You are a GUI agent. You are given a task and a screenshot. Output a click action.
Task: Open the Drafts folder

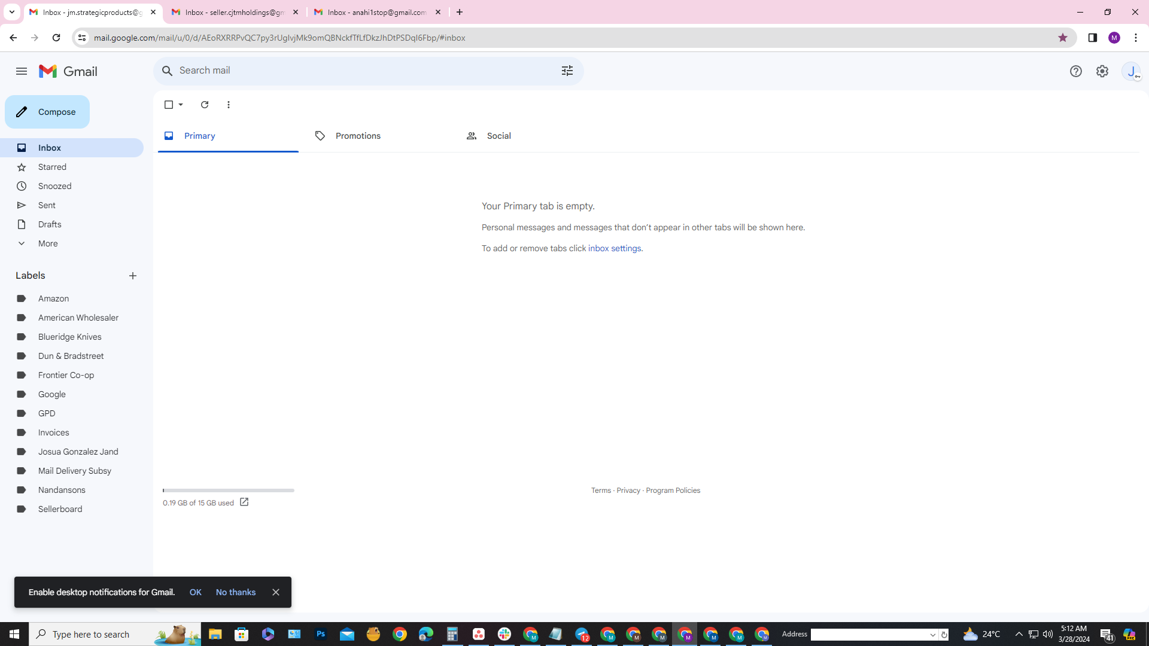coord(72,224)
